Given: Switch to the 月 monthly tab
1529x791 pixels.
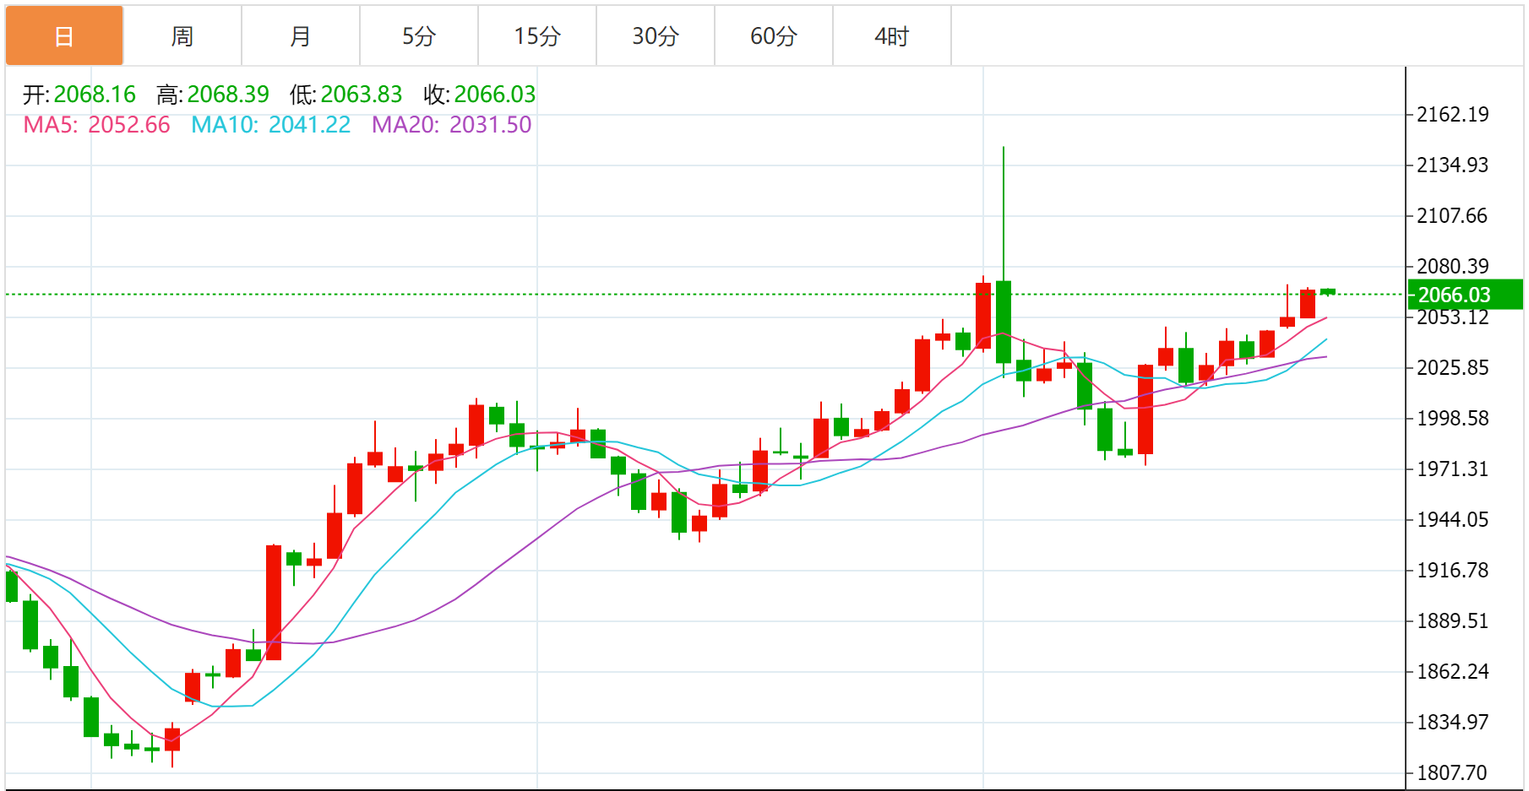Looking at the screenshot, I should pyautogui.click(x=301, y=35).
